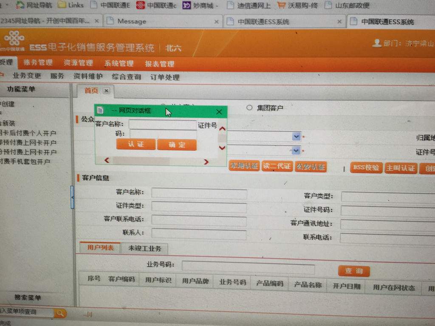Click the 查询 button
Image resolution: width=435 pixels, height=326 pixels.
tap(354, 271)
